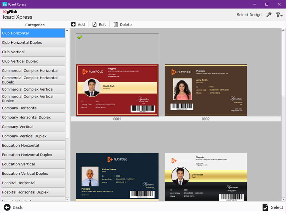The height and width of the screenshot is (213, 286).
Task: Click the Add plus icon
Action: coord(73,24)
